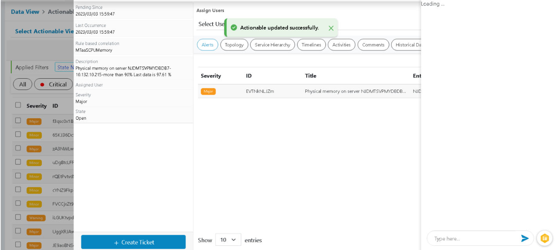Expand the Select User dropdown
This screenshot has width=560, height=250.
[211, 24]
